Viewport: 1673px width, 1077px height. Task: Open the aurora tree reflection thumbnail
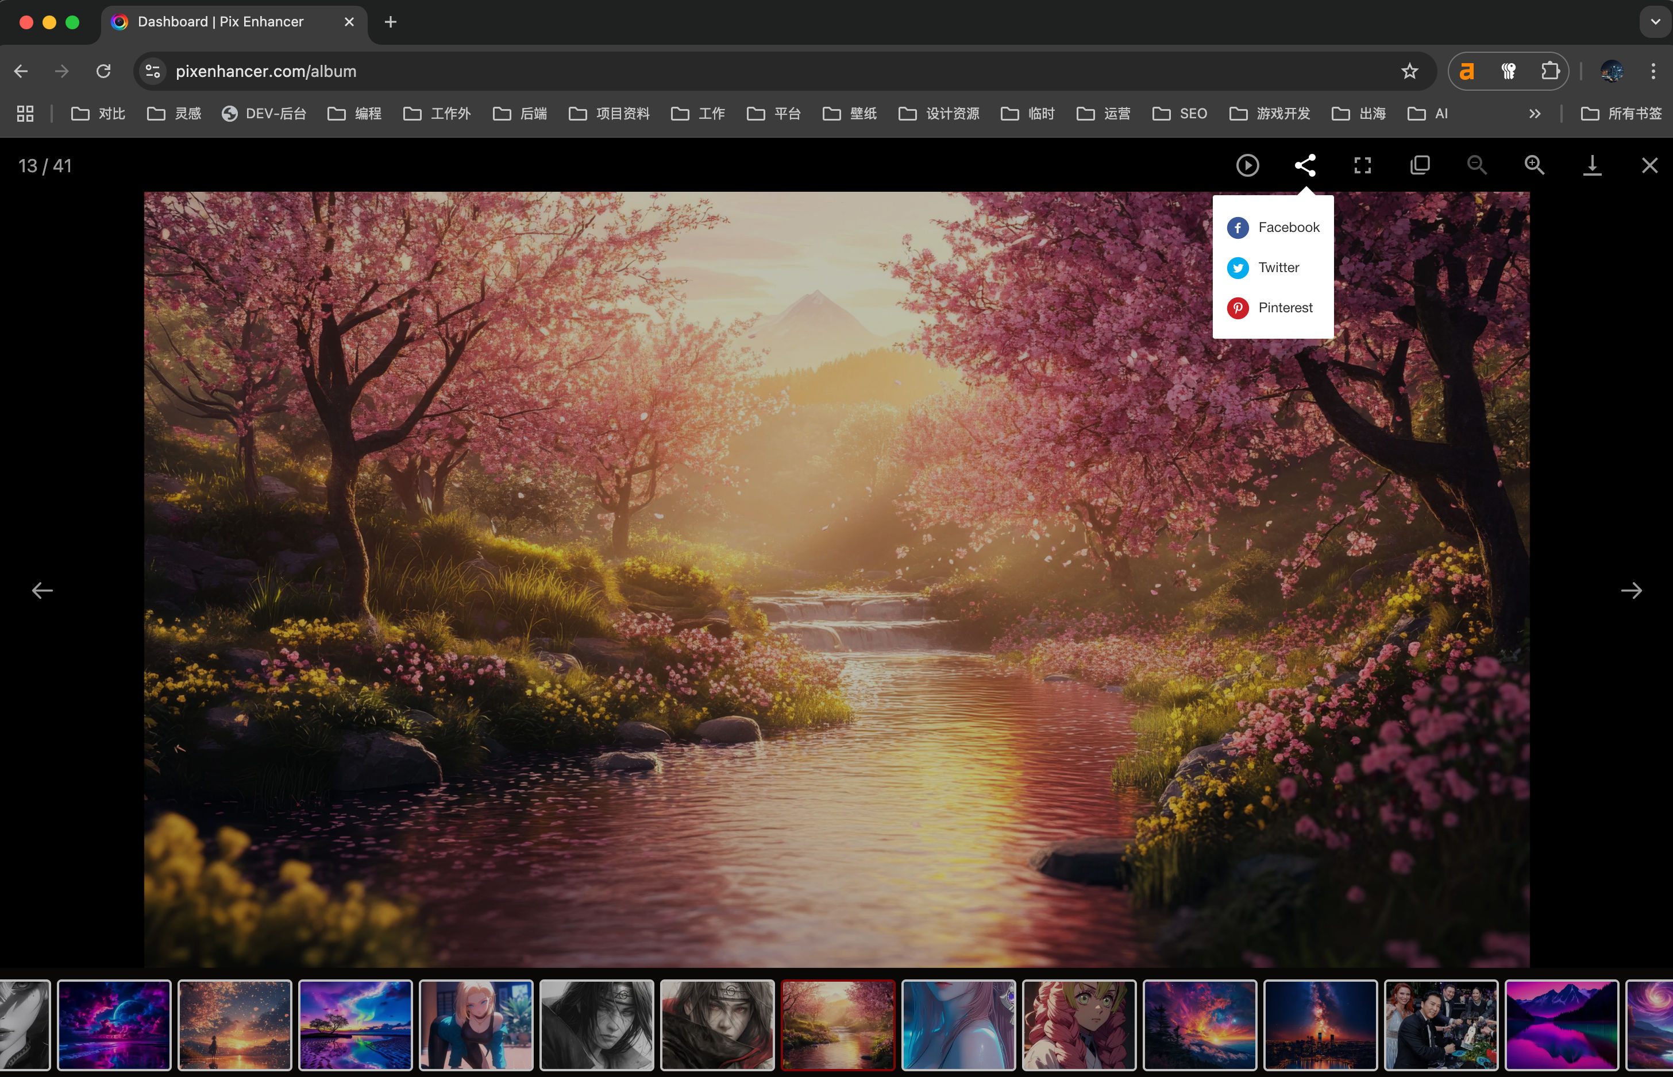pos(356,1025)
